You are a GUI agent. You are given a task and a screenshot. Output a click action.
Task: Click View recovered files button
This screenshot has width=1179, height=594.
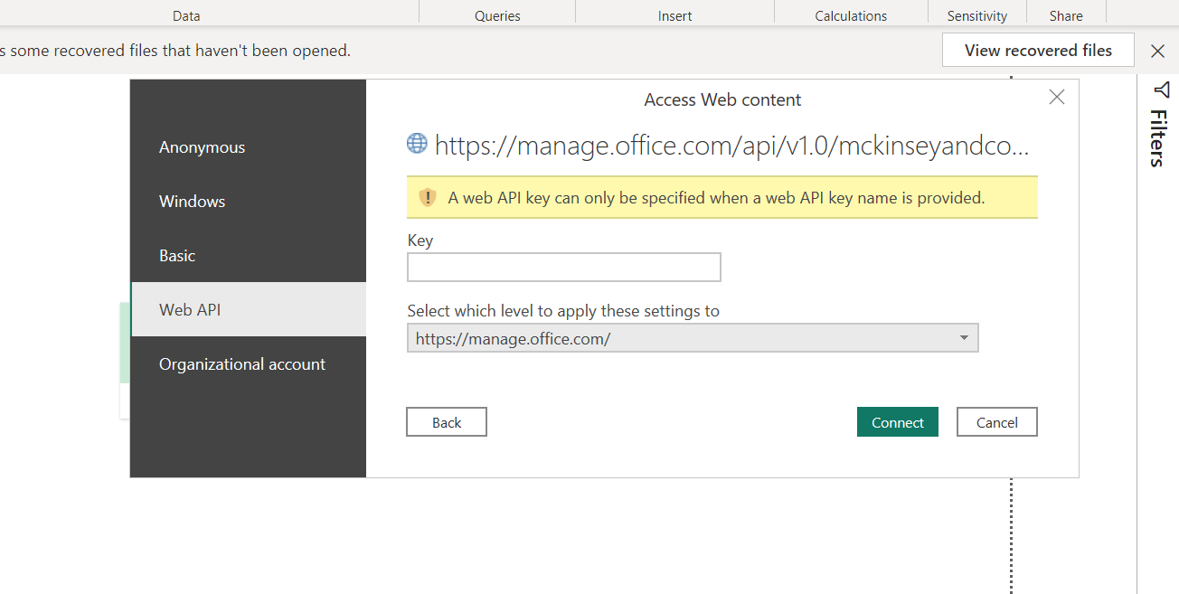[1038, 51]
